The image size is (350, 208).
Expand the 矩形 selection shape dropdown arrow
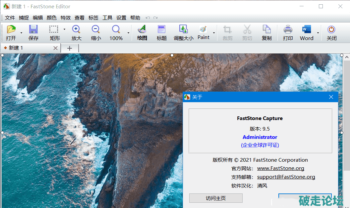pos(64,29)
